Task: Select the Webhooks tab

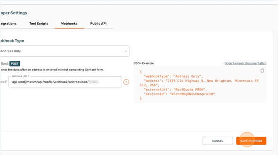Action: coord(69,24)
